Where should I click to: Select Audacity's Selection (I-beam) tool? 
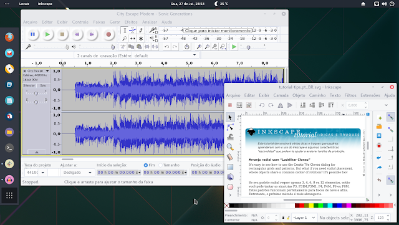pyautogui.click(x=125, y=31)
